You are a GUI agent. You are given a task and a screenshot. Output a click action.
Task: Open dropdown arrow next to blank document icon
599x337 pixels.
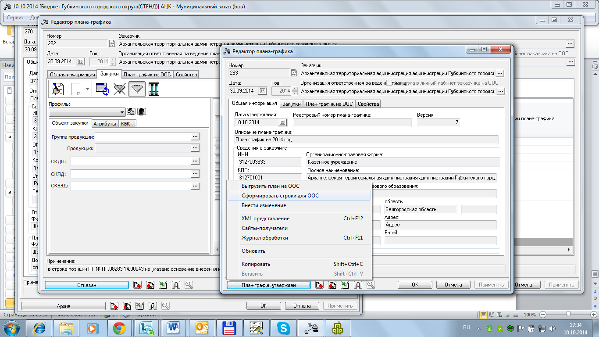tap(87, 89)
